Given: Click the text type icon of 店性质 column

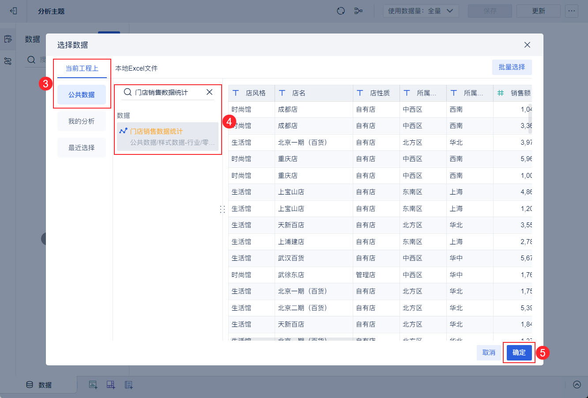Looking at the screenshot, I should [360, 93].
